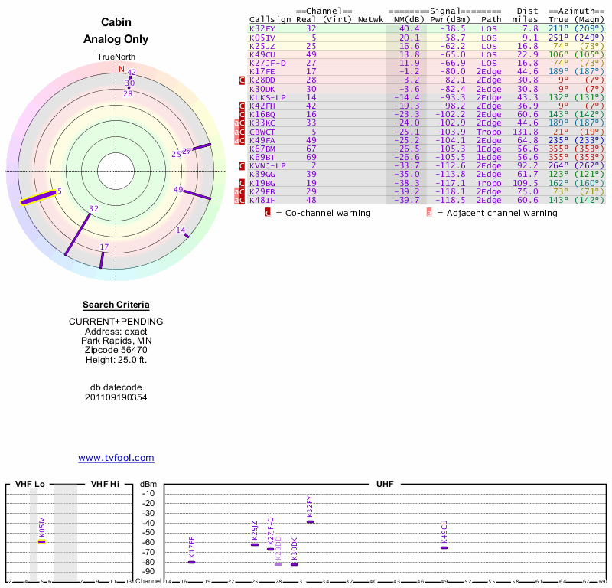Click the Adjacent channel warning legend icon
This screenshot has width=612, height=588.
429,213
